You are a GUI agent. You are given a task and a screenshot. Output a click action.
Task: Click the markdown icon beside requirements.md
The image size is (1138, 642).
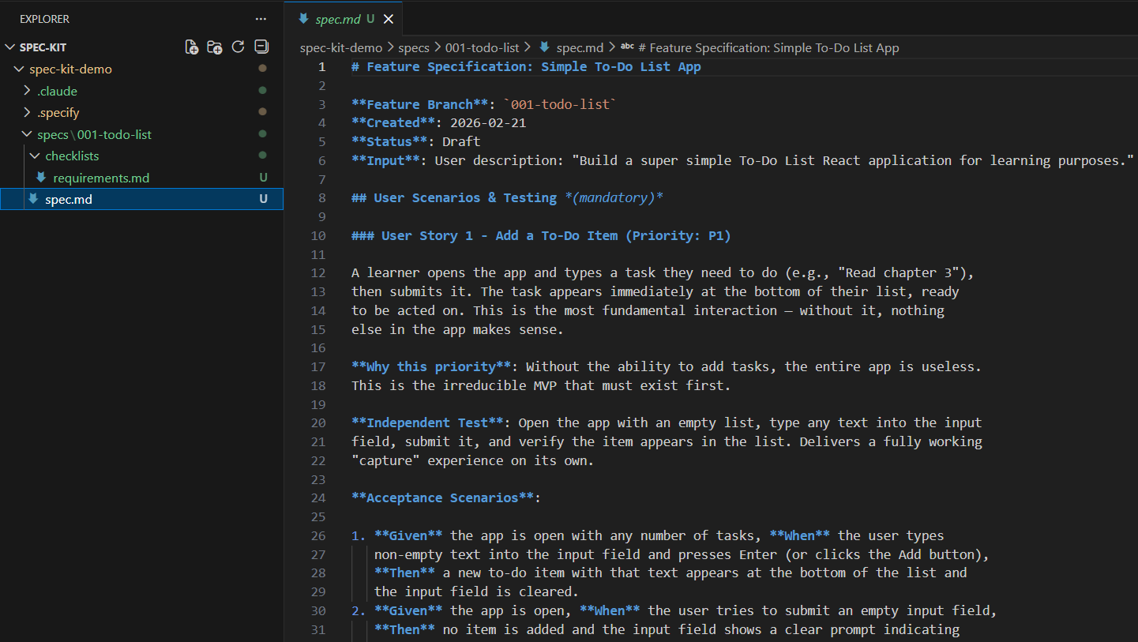tap(41, 178)
